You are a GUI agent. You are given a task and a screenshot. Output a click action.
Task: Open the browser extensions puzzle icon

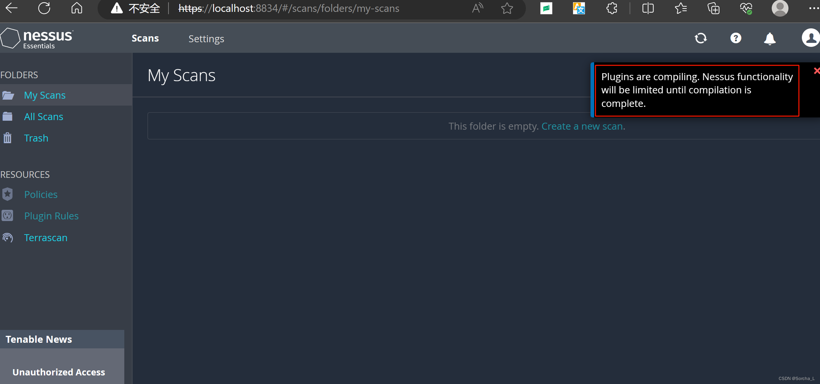coord(612,8)
